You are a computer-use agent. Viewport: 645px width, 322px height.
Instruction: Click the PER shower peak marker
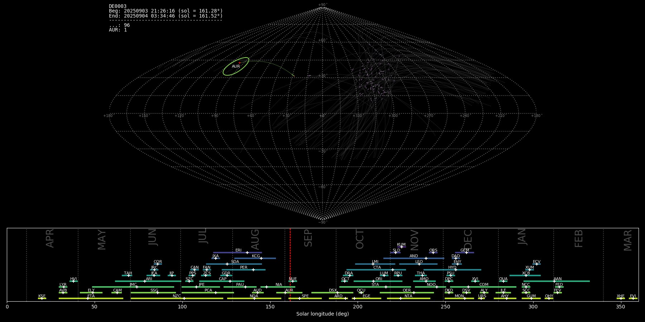click(x=253, y=270)
